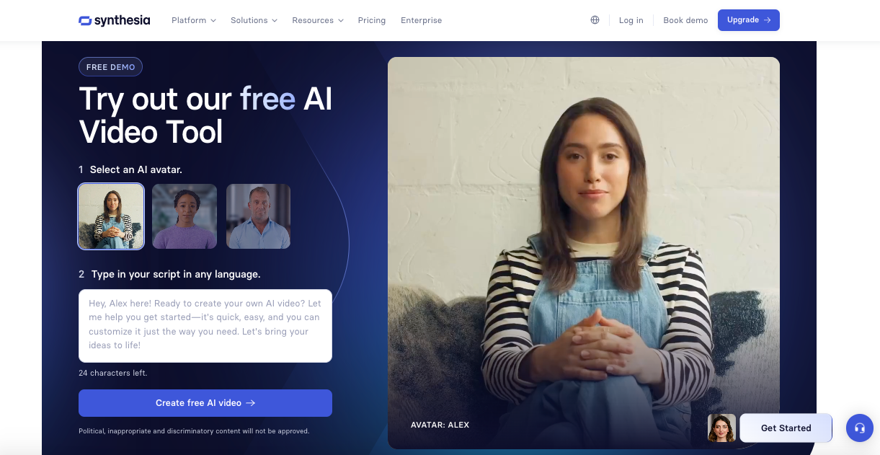The height and width of the screenshot is (455, 880).
Task: Select the man in blue shirt avatar
Action: (258, 216)
